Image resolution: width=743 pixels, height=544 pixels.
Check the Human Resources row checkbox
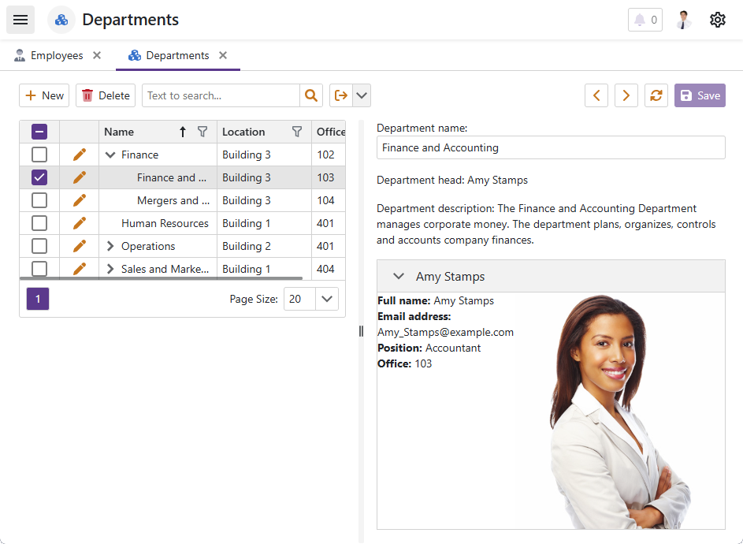click(39, 223)
